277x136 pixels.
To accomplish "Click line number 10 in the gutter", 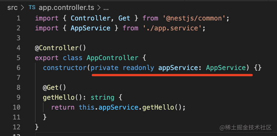I will pos(17,107).
